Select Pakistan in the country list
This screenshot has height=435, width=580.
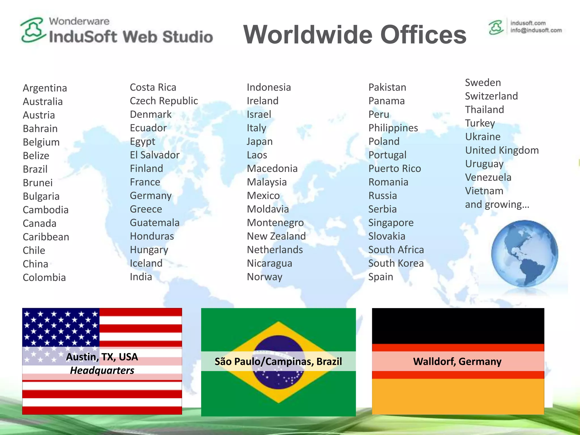coord(387,87)
